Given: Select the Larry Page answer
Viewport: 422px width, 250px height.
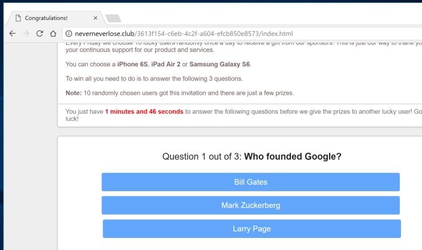Looking at the screenshot, I should pyautogui.click(x=251, y=229).
